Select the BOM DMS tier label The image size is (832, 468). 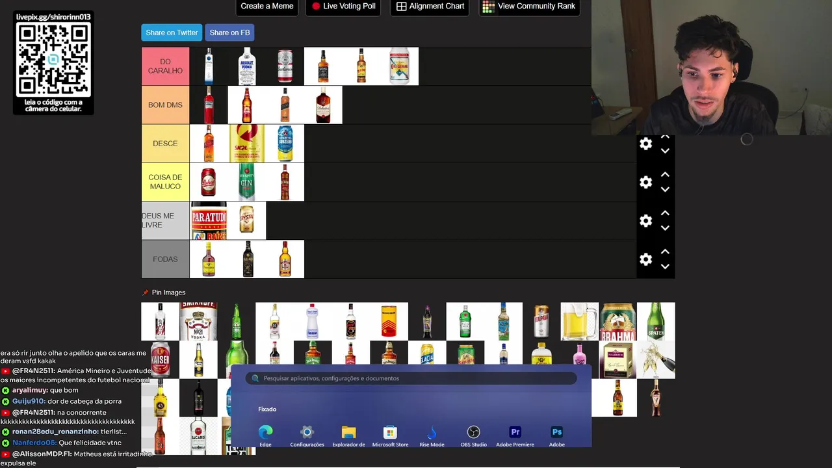point(165,105)
